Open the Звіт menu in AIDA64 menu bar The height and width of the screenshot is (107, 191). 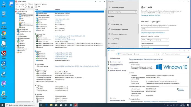pos(26,4)
